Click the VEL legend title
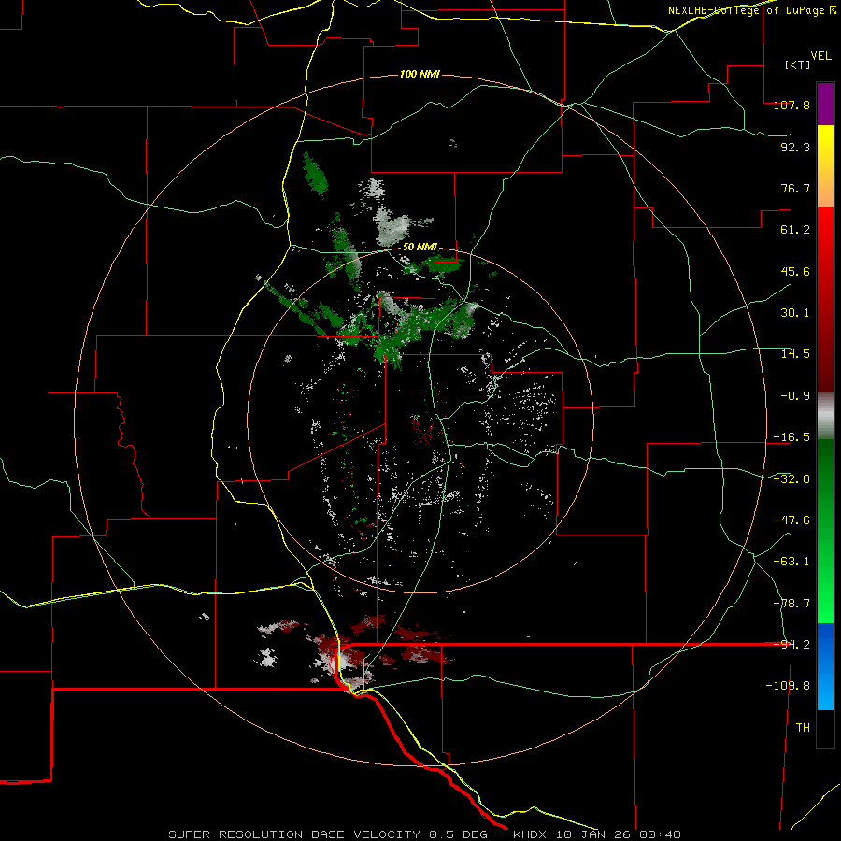Image resolution: width=841 pixels, height=841 pixels. (820, 56)
